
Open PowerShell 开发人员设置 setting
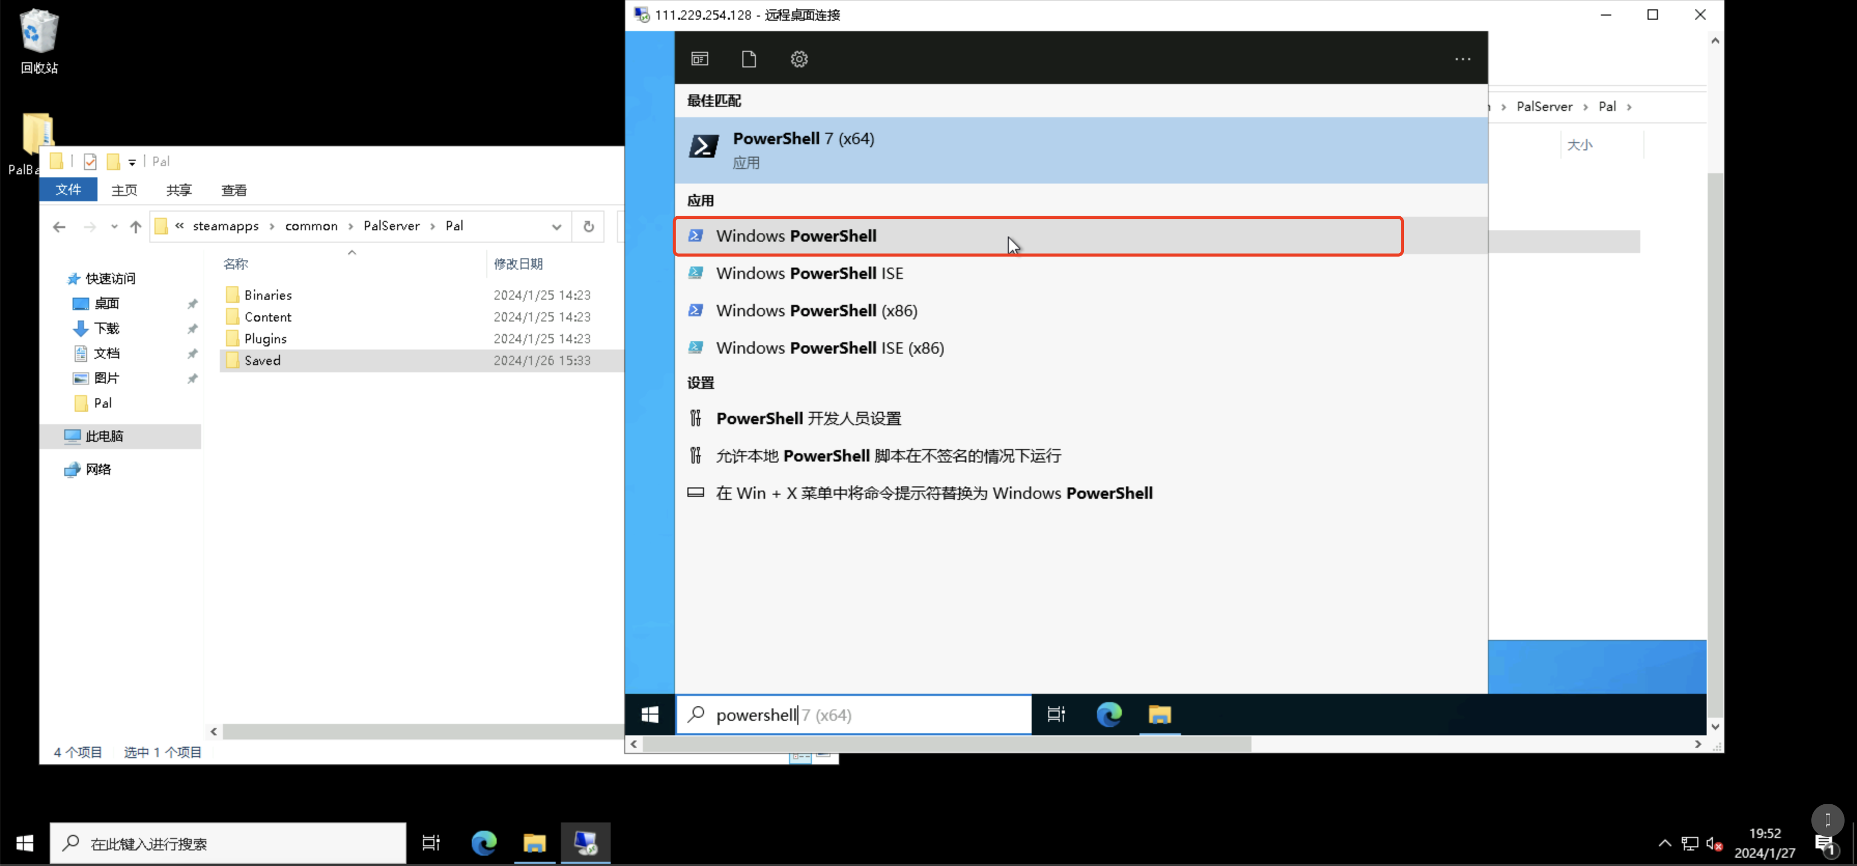click(808, 418)
